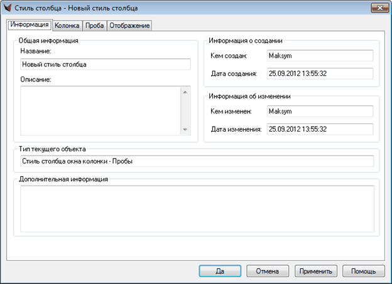The height and width of the screenshot is (284, 392).
Task: Open the Колонка tab
Action: pos(67,26)
